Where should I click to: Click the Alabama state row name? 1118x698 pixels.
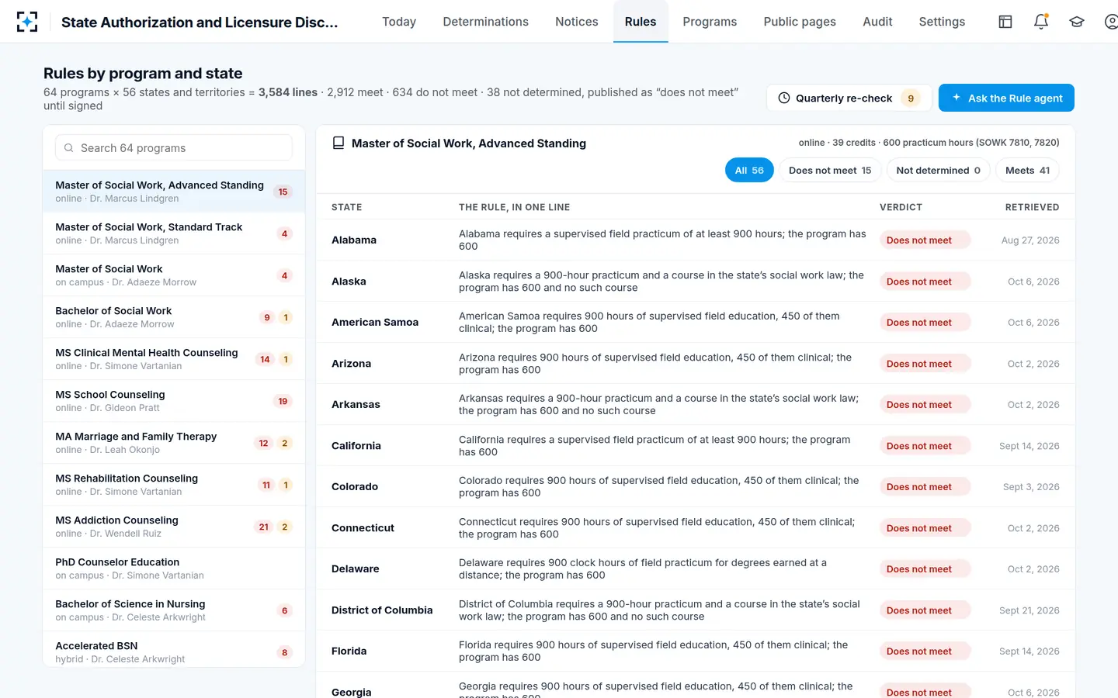[x=354, y=240]
